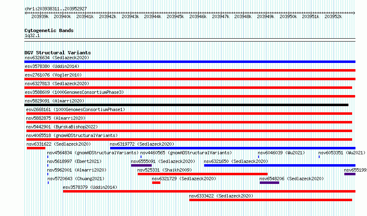Click ruler position 203940k
The width and height of the screenshot is (367, 216).
[62, 16]
